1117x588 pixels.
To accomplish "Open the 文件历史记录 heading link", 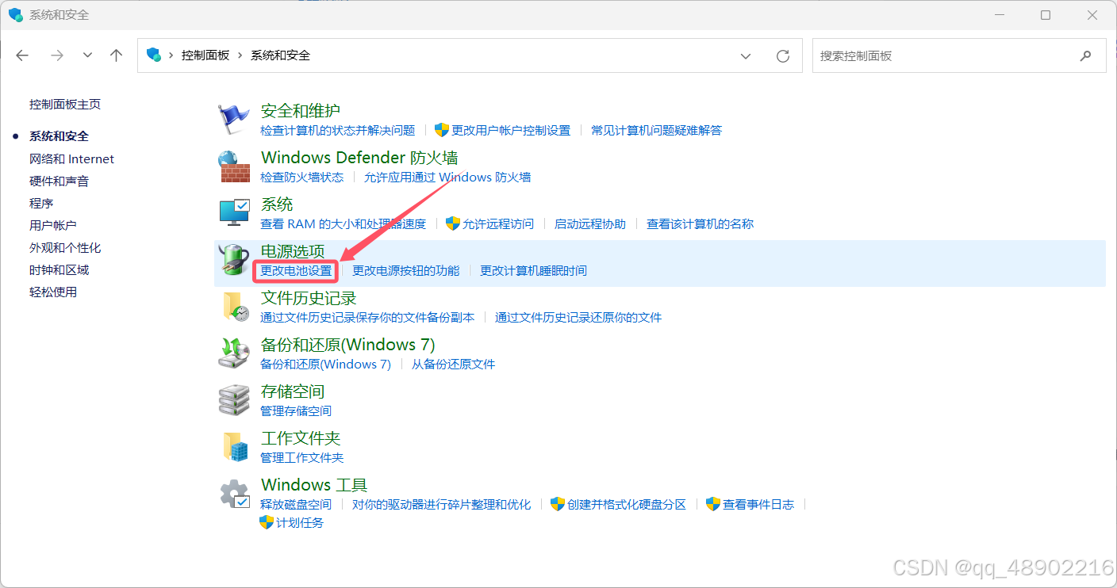I will (x=309, y=298).
